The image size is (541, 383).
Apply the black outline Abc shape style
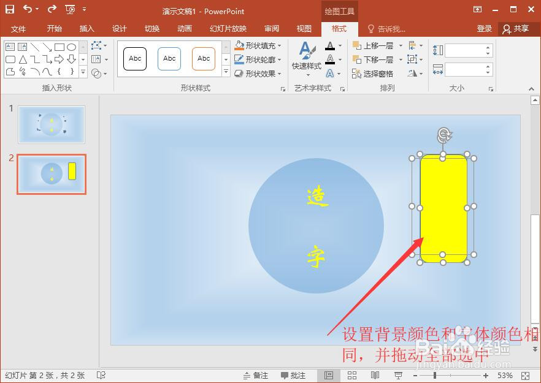coord(135,59)
